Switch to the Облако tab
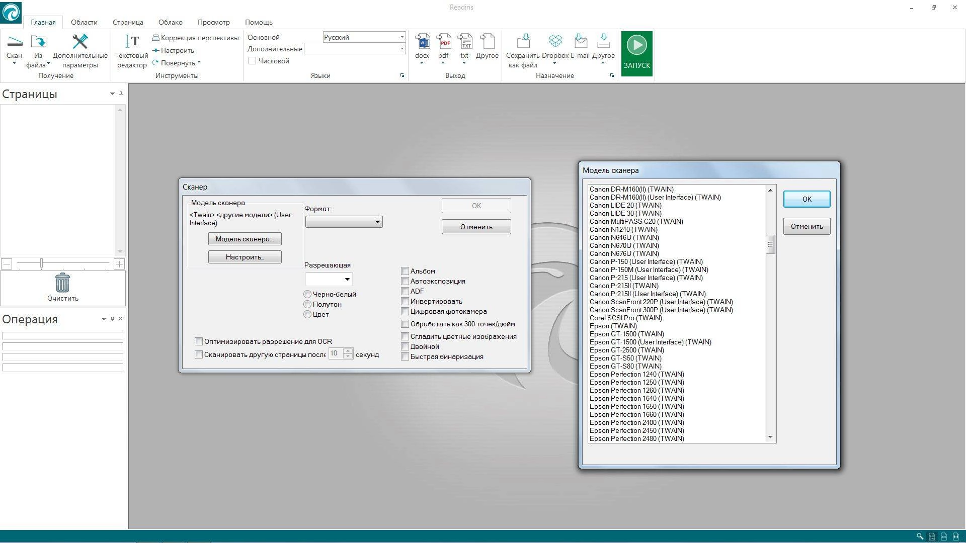The height and width of the screenshot is (543, 966). click(x=170, y=22)
